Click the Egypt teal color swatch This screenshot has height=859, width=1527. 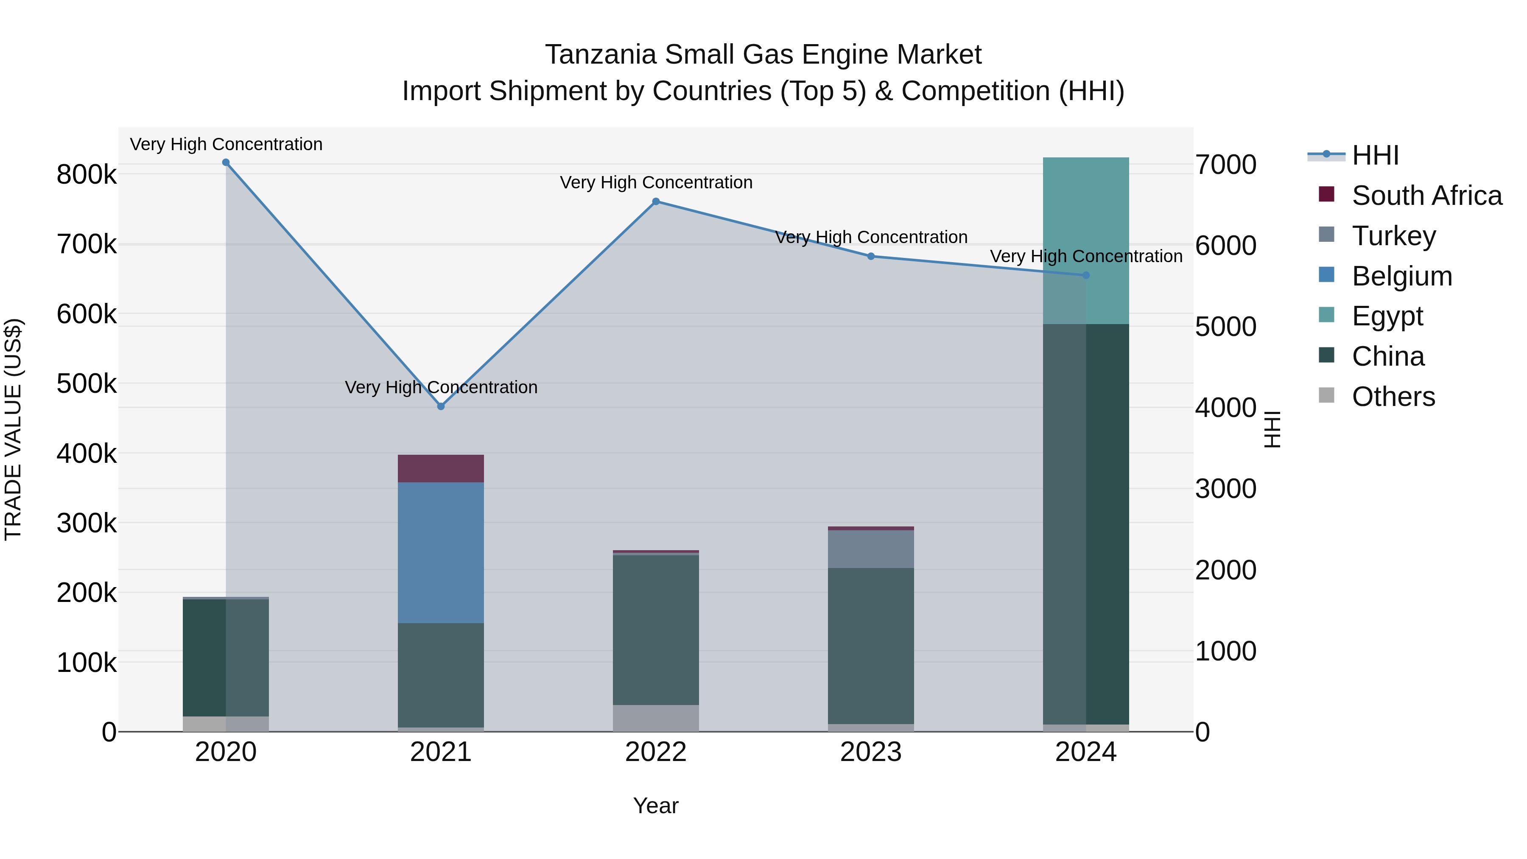click(1327, 315)
